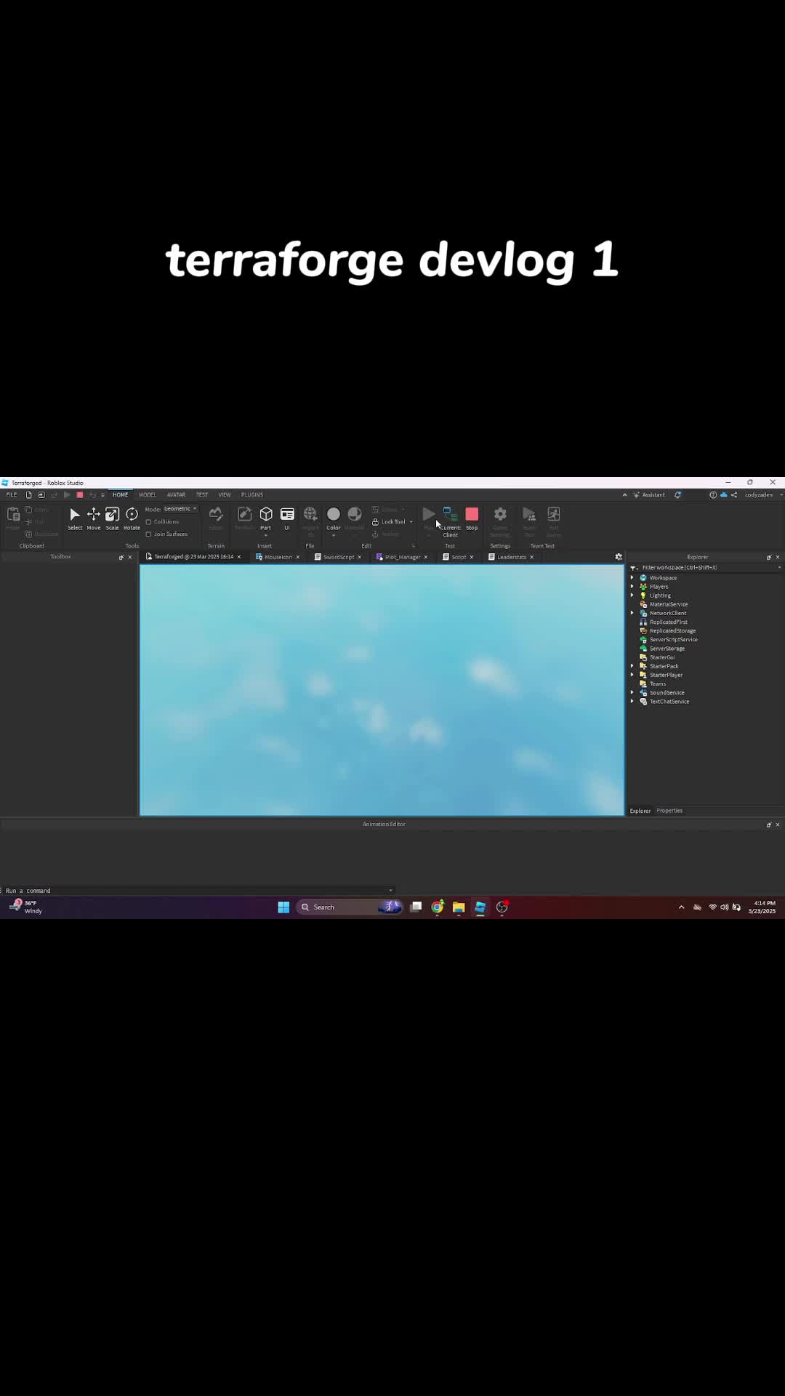Insert a new Part
Screen dimensions: 785x1396
pos(266,518)
